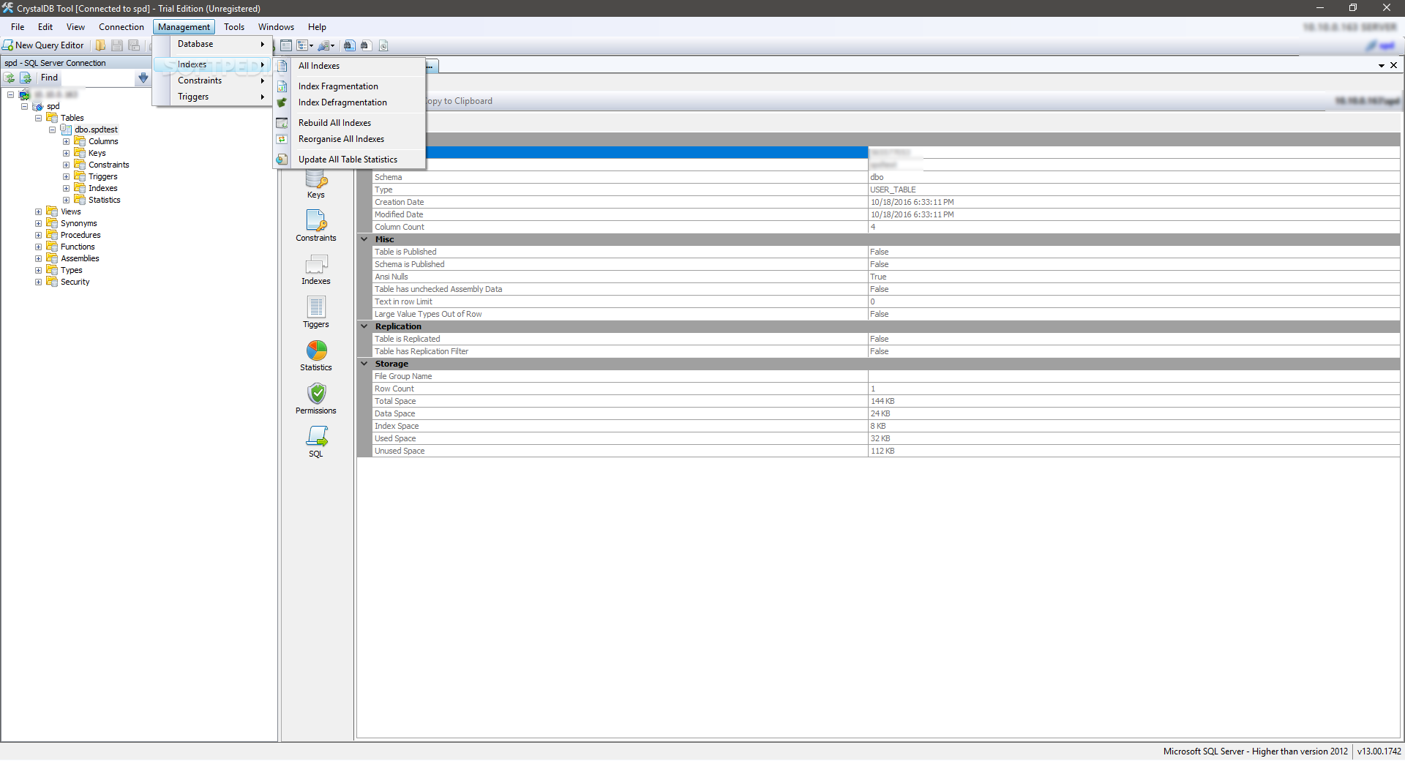The width and height of the screenshot is (1405, 761).
Task: Open the tree-view options toolbar dropdown
Action: (305, 45)
